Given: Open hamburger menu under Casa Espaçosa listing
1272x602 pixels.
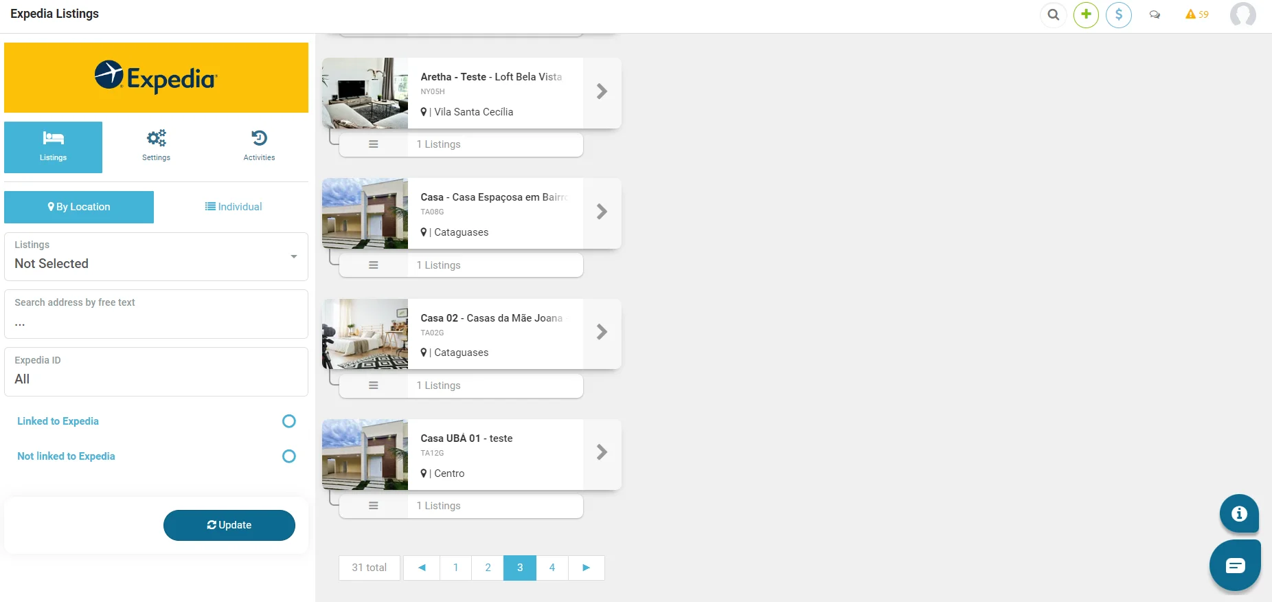Looking at the screenshot, I should [x=374, y=265].
